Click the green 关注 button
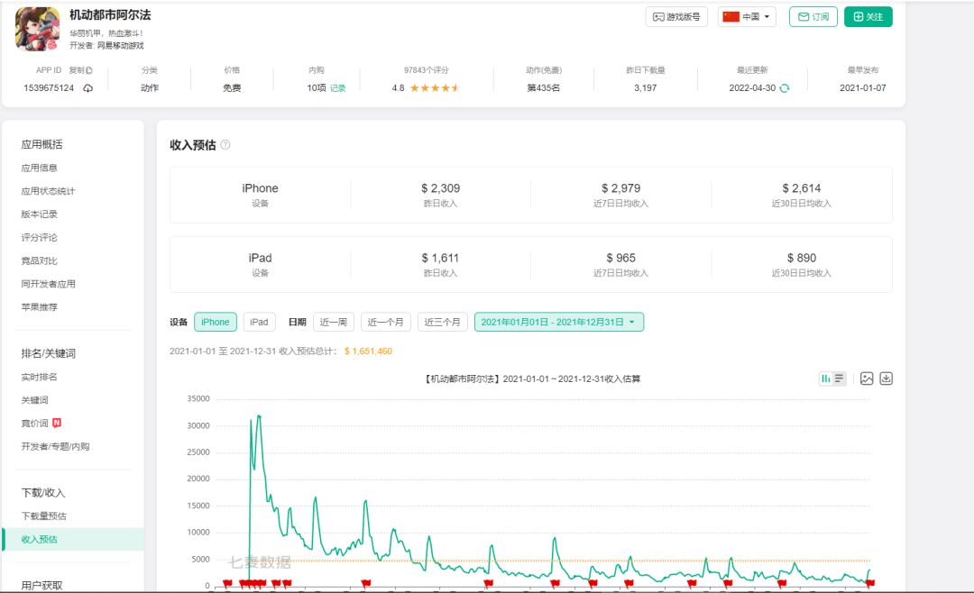 [868, 17]
